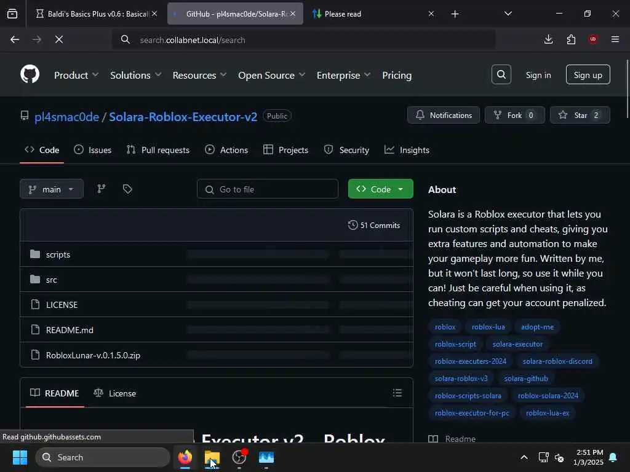Click the roblox-lua topic tag
The width and height of the screenshot is (630, 472).
488,327
